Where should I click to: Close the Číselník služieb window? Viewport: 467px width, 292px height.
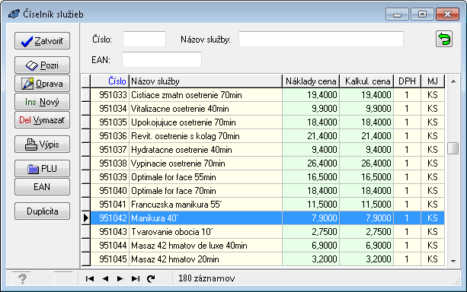pyautogui.click(x=447, y=14)
